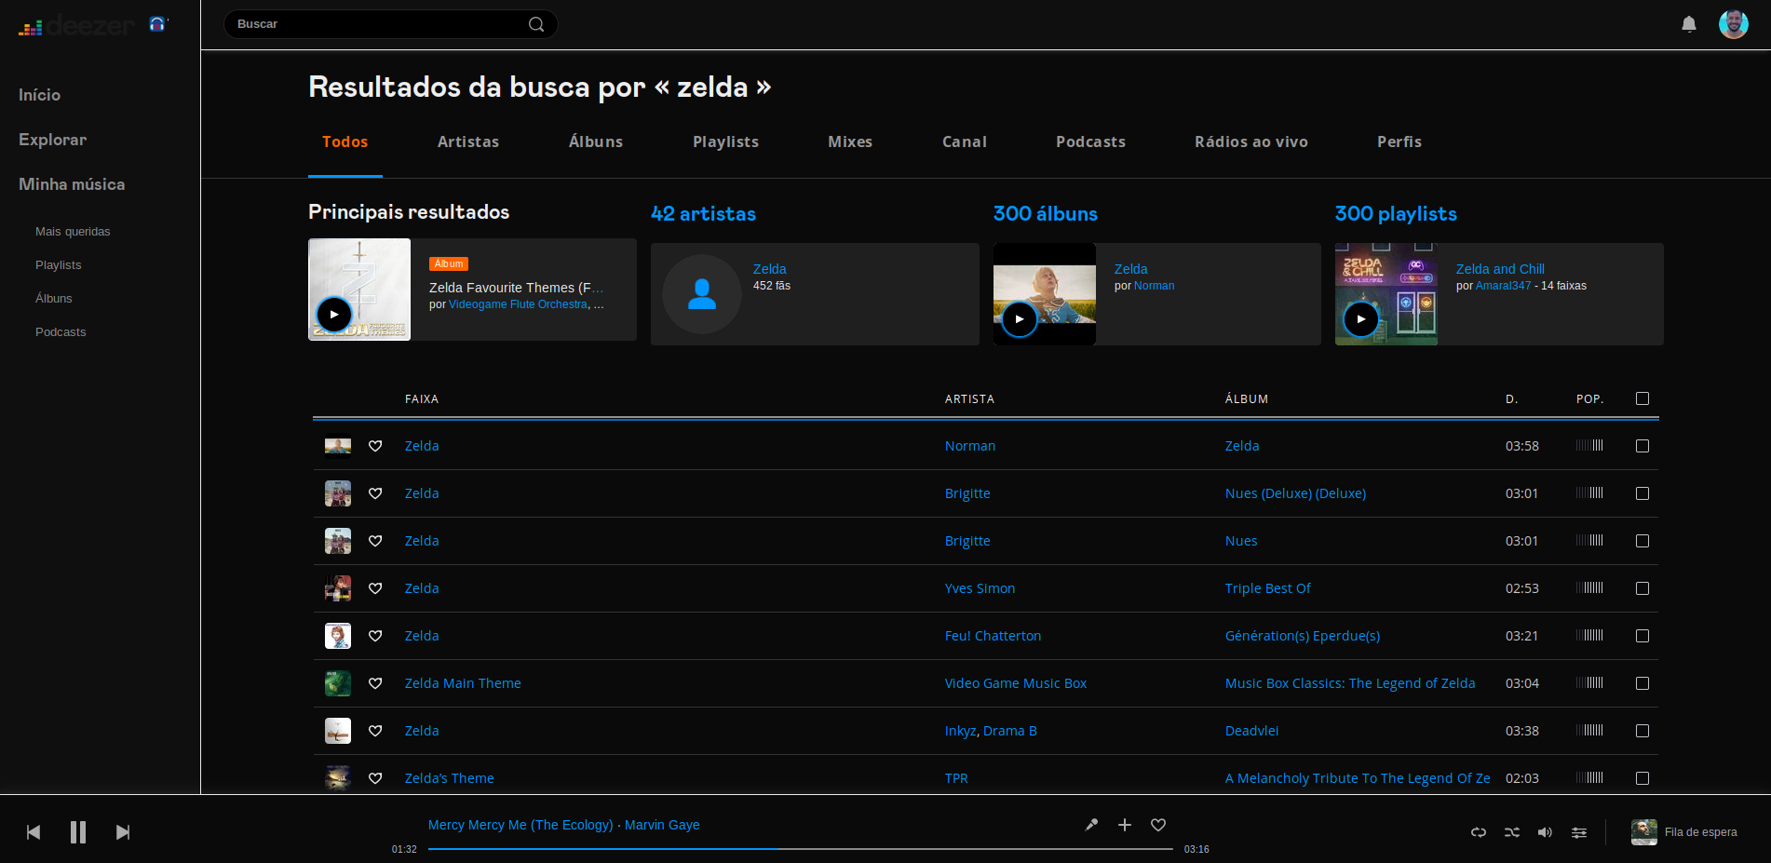The image size is (1771, 863).
Task: Open the 300 playlists link
Action: point(1396,214)
